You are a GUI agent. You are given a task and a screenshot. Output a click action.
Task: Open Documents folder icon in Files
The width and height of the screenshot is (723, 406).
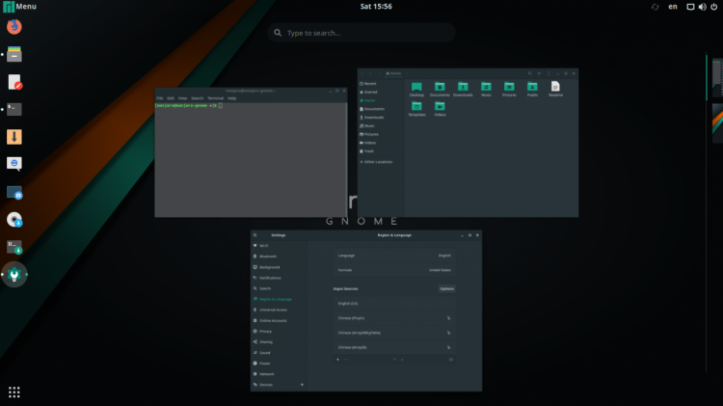[440, 89]
